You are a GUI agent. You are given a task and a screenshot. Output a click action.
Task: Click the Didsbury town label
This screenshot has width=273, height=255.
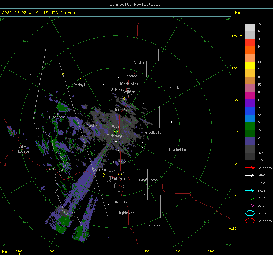[x=114, y=136]
